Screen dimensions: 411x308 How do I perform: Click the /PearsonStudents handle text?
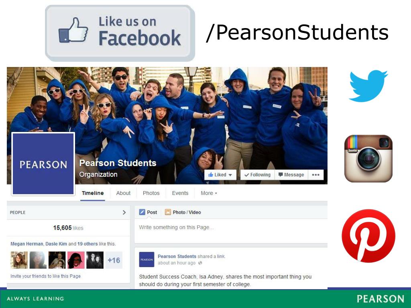pyautogui.click(x=297, y=32)
